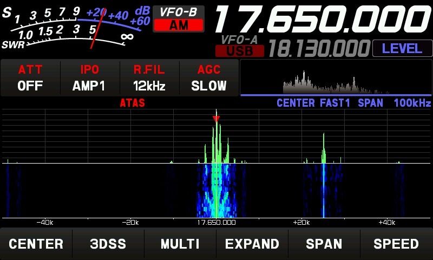Tap the waterfall at center signal trace
433x260 pixels.
(216, 191)
